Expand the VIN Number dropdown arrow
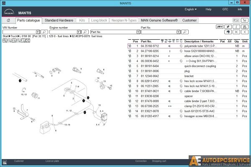Viewport: 251px width, 167px height. click(x=38, y=32)
